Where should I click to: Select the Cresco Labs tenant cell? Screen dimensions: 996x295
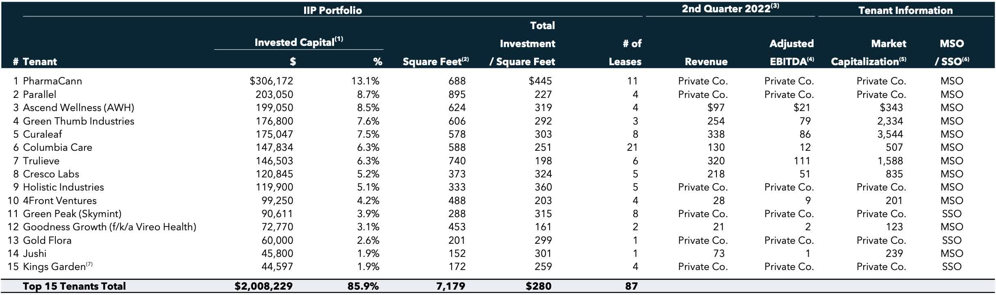51,174
